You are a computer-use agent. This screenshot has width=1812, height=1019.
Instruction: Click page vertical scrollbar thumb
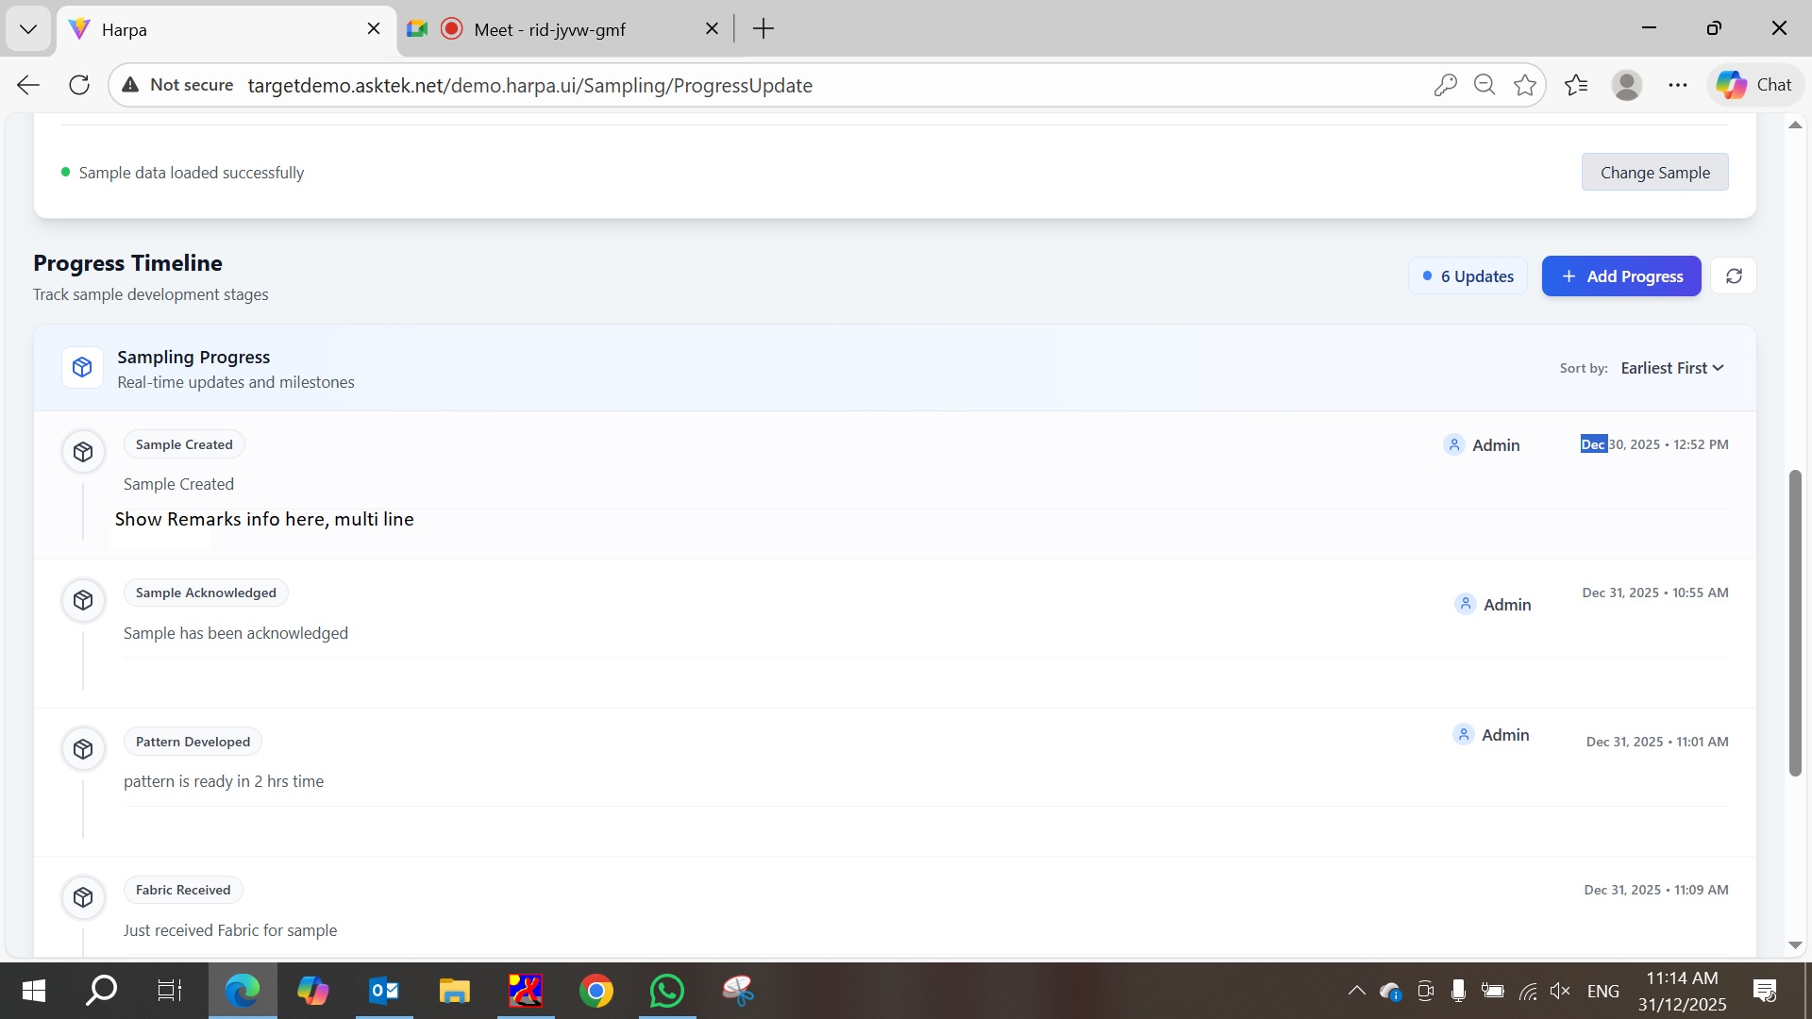point(1795,623)
